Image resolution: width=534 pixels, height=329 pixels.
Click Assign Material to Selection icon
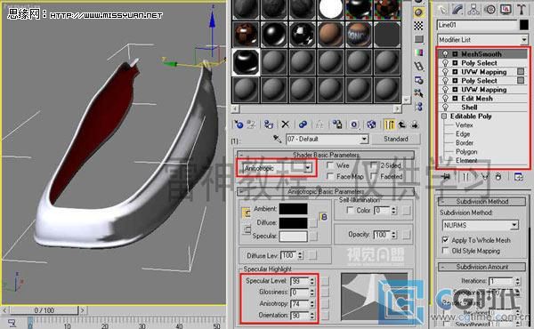click(x=269, y=124)
